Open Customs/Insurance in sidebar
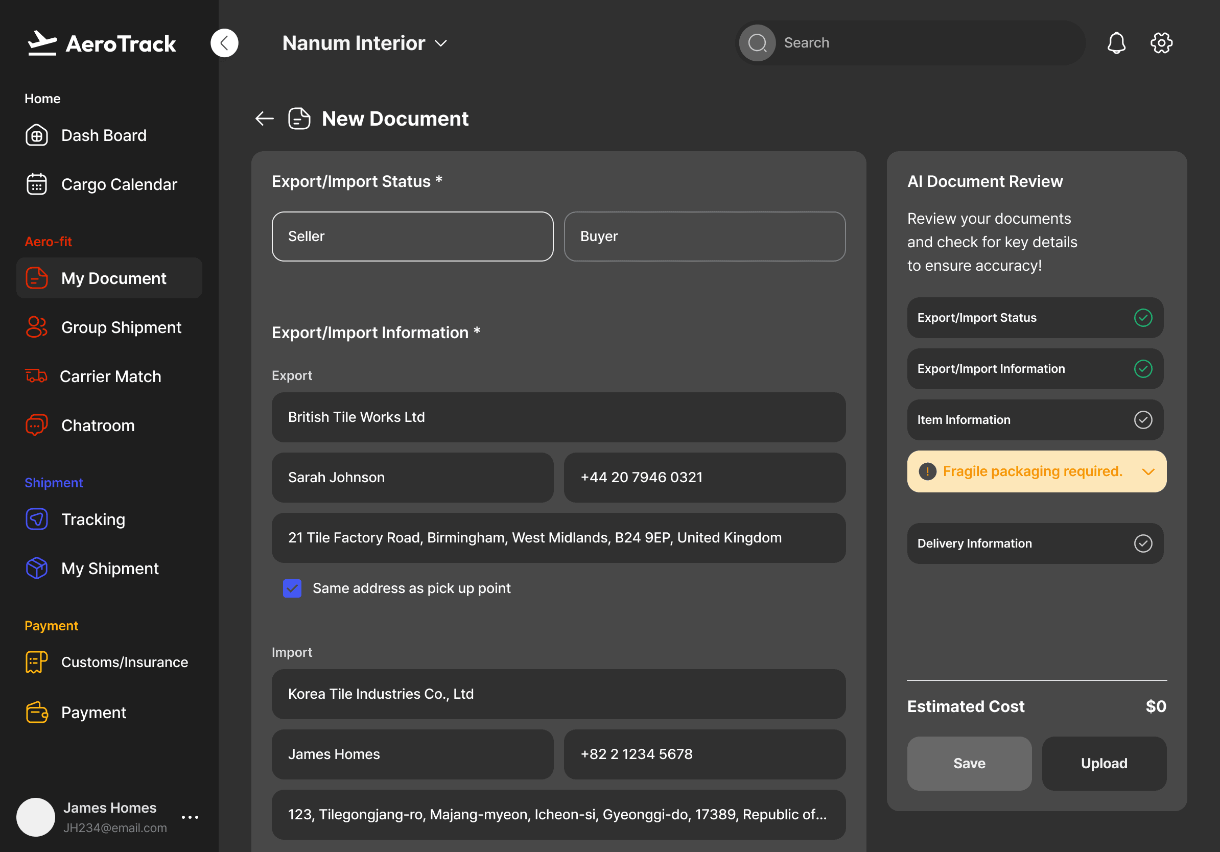The width and height of the screenshot is (1220, 852). tap(124, 662)
